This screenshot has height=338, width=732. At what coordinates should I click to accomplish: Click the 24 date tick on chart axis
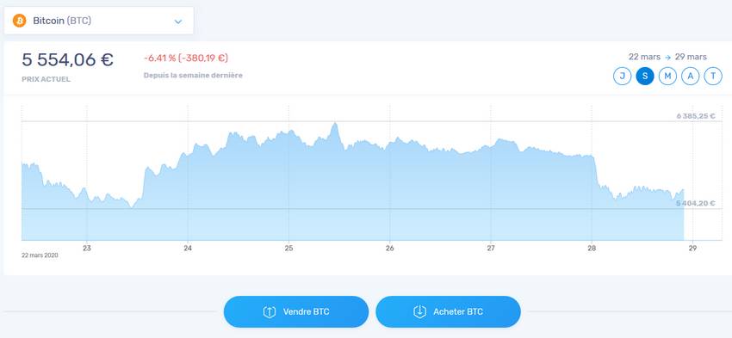point(188,248)
